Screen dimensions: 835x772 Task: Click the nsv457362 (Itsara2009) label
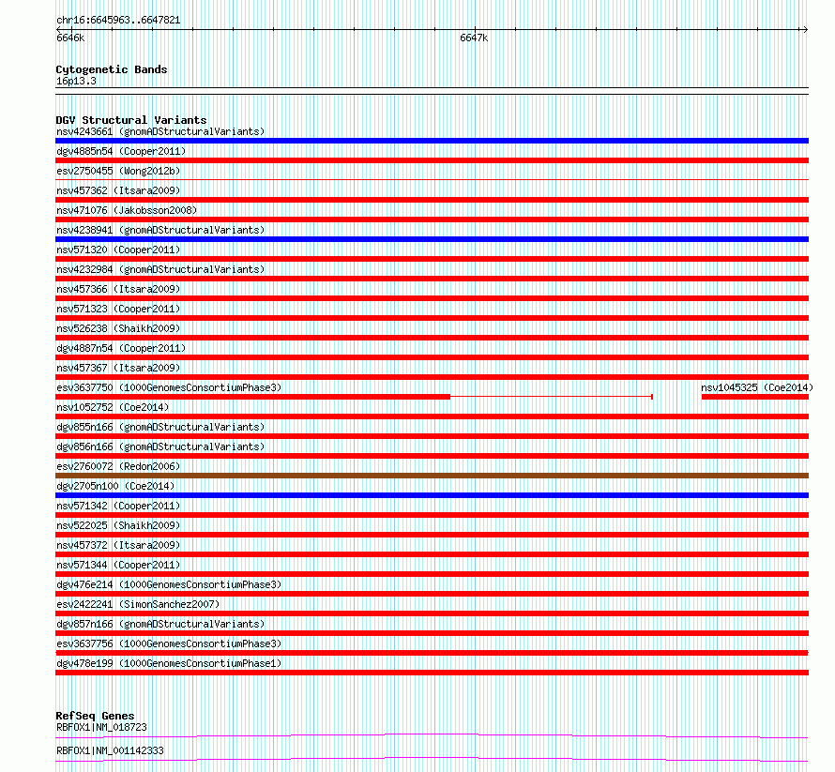(118, 190)
